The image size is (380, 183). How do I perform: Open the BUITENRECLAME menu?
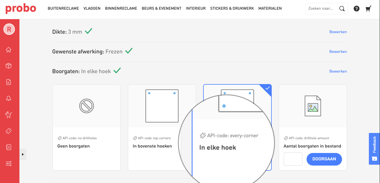63,9
